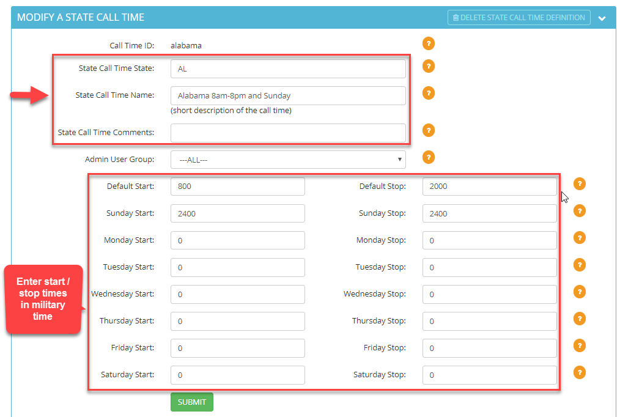Click the Sunday Stop field

click(x=490, y=213)
